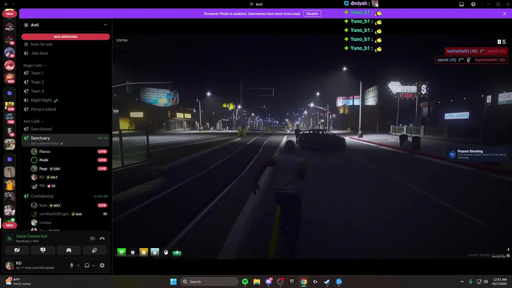Open User Settings gear
The height and width of the screenshot is (288, 512).
[102, 265]
